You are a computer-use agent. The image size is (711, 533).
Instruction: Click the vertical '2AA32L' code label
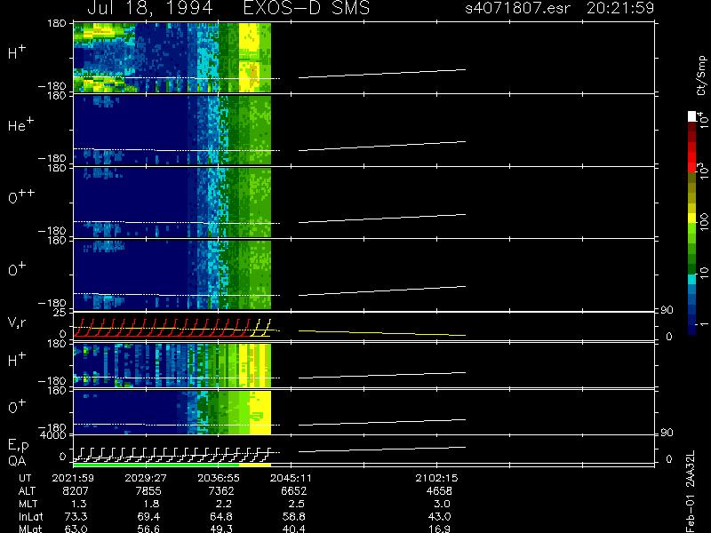pyautogui.click(x=691, y=469)
